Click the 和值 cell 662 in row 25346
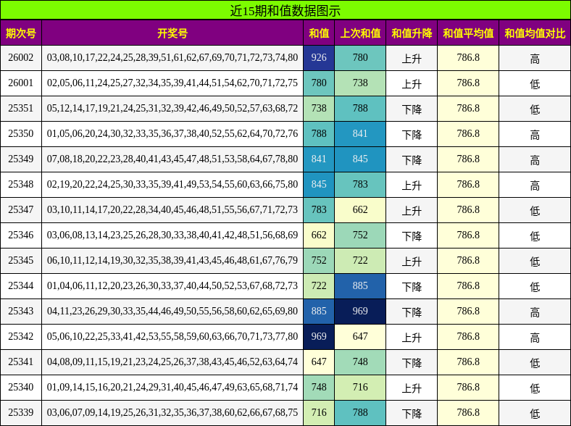 coord(319,235)
